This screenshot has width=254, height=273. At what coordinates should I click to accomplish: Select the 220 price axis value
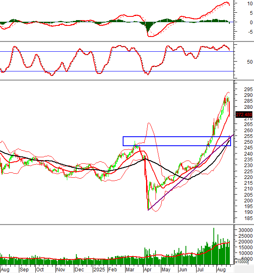[x=248, y=177]
